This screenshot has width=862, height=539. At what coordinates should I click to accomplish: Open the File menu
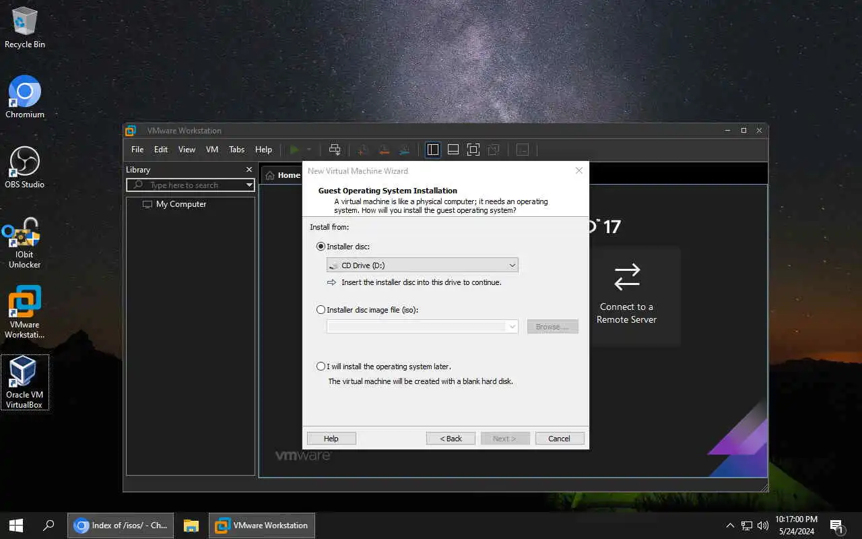[137, 150]
